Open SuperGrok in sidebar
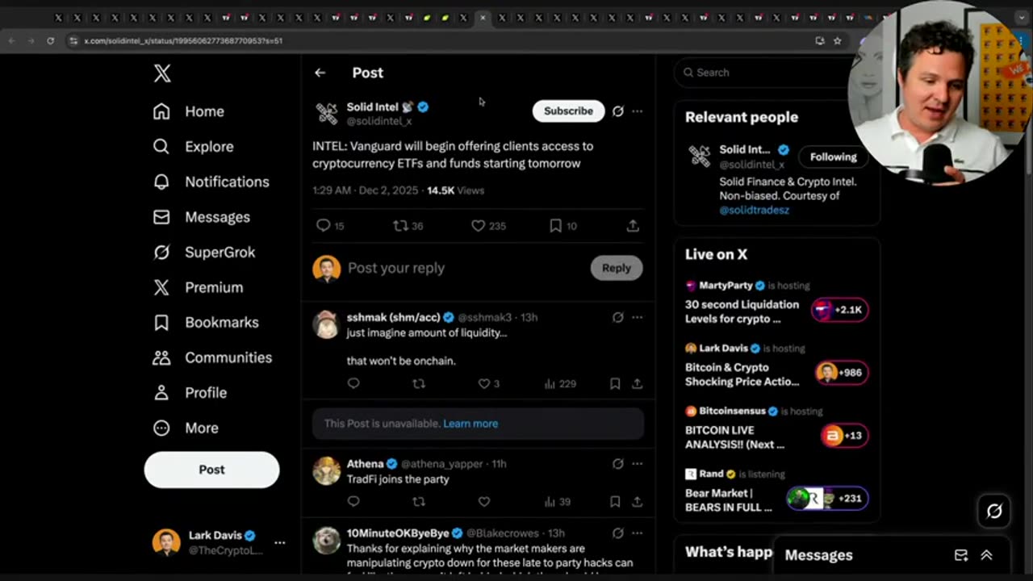The width and height of the screenshot is (1033, 581). click(204, 252)
